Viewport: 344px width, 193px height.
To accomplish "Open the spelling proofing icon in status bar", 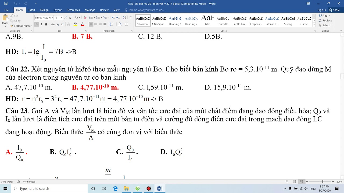I will [19, 181].
